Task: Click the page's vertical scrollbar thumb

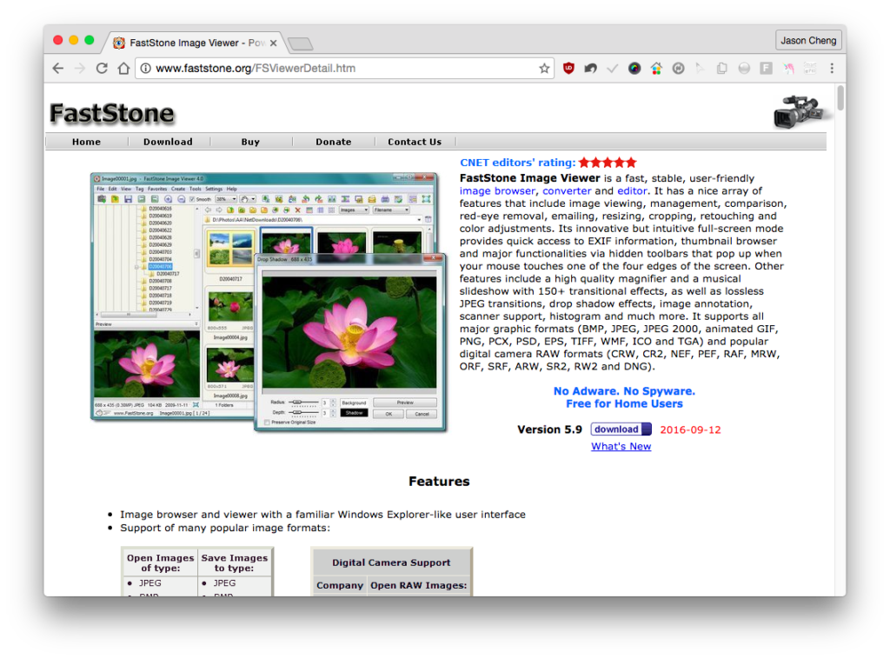Action: click(840, 97)
